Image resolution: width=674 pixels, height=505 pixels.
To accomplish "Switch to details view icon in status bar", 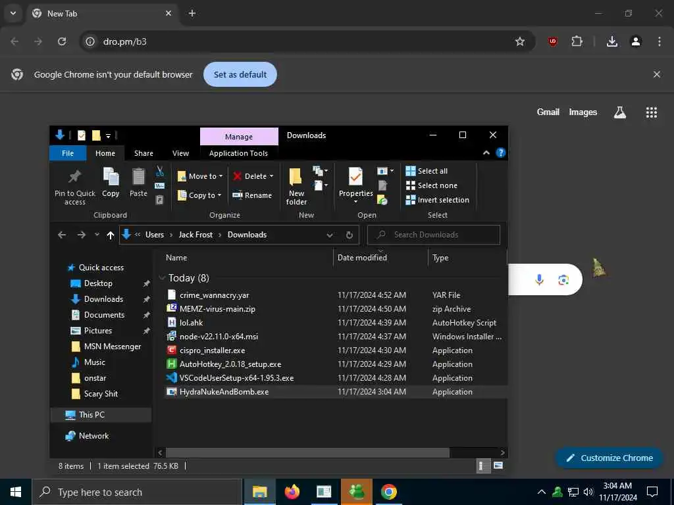I will (x=484, y=466).
